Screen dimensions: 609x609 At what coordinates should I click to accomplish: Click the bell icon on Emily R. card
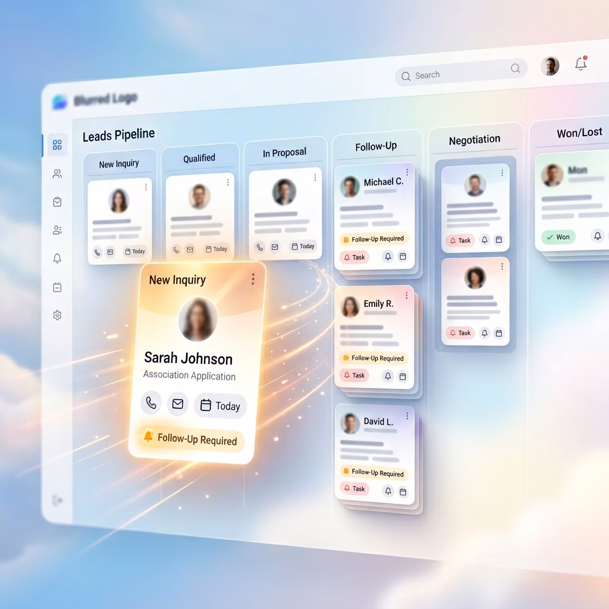pos(388,376)
